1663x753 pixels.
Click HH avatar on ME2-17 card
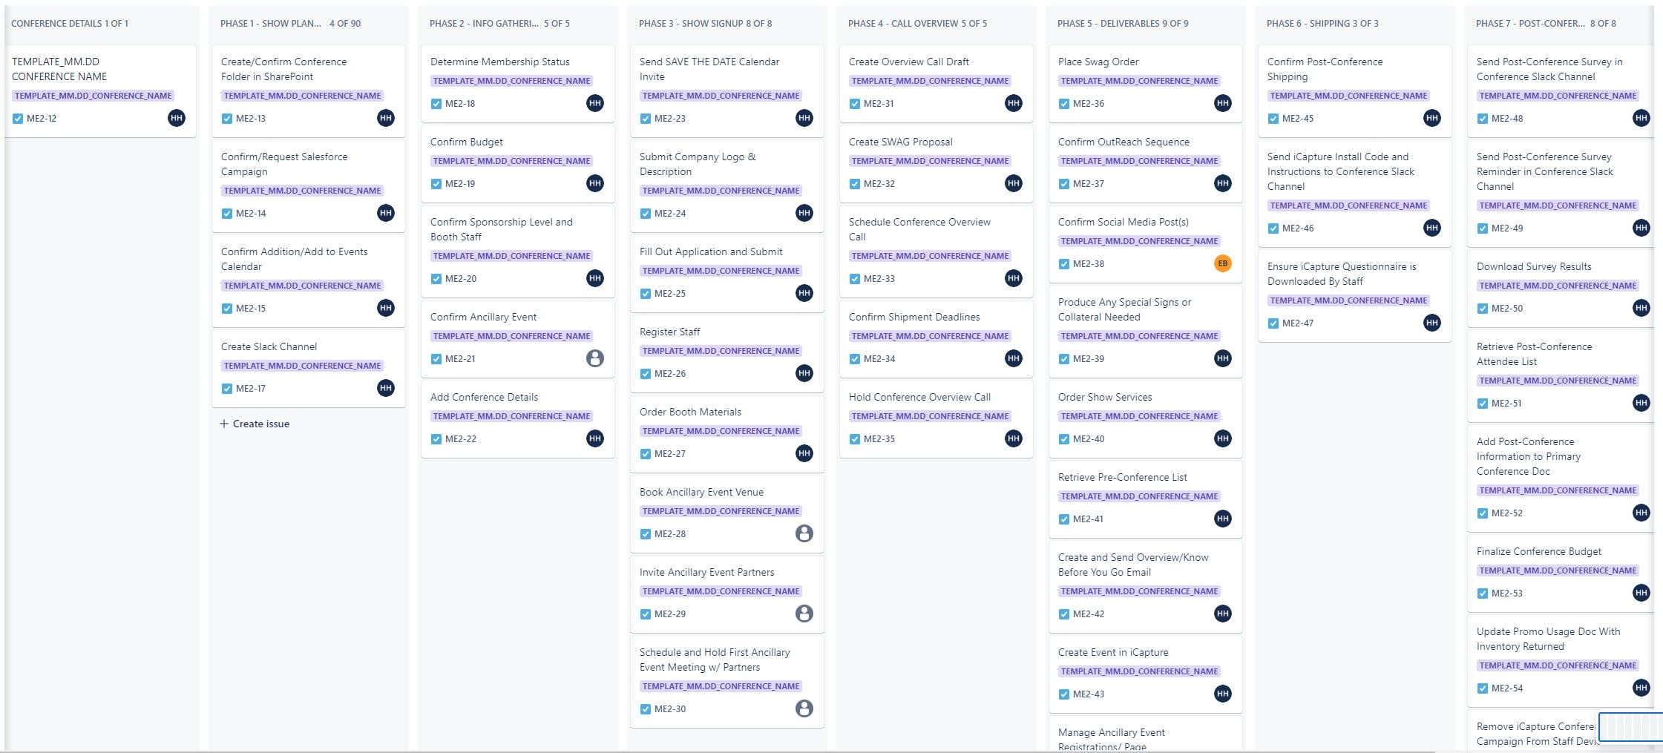(385, 388)
